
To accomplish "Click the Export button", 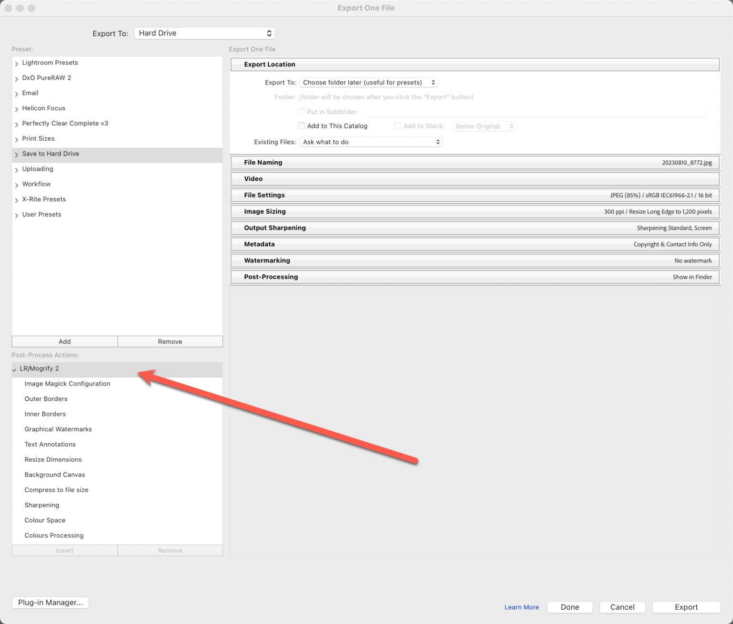I will click(686, 607).
